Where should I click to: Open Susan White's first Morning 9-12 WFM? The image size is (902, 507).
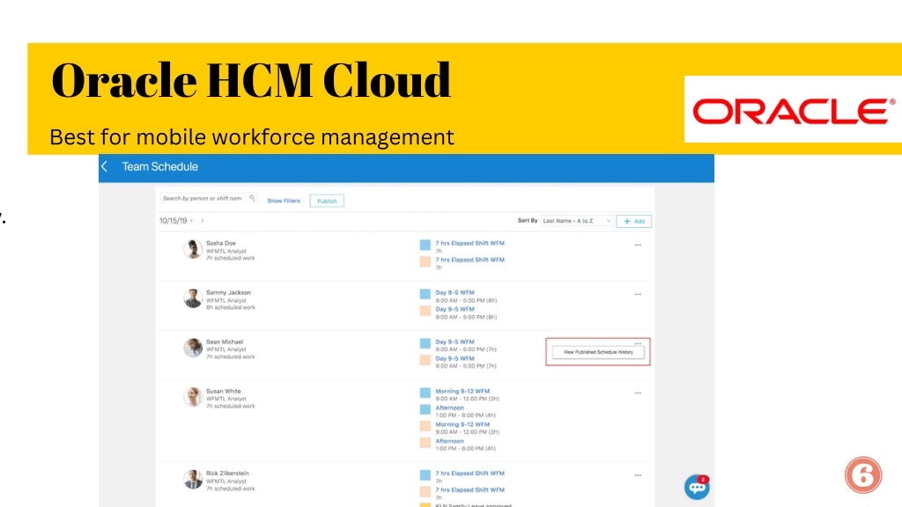pos(462,391)
